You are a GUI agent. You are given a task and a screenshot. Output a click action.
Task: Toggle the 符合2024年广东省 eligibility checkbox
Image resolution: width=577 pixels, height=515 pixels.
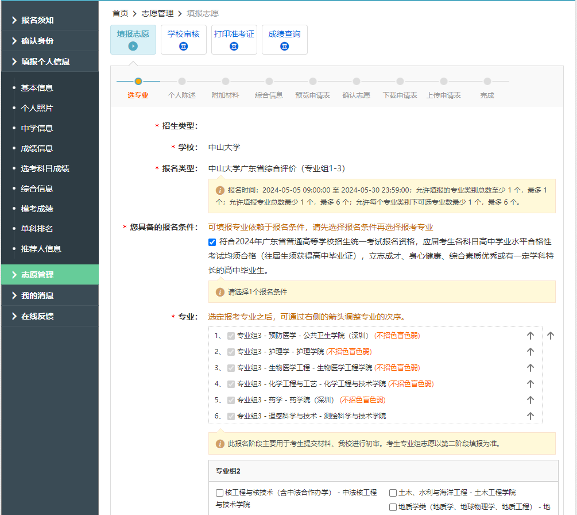pos(212,242)
